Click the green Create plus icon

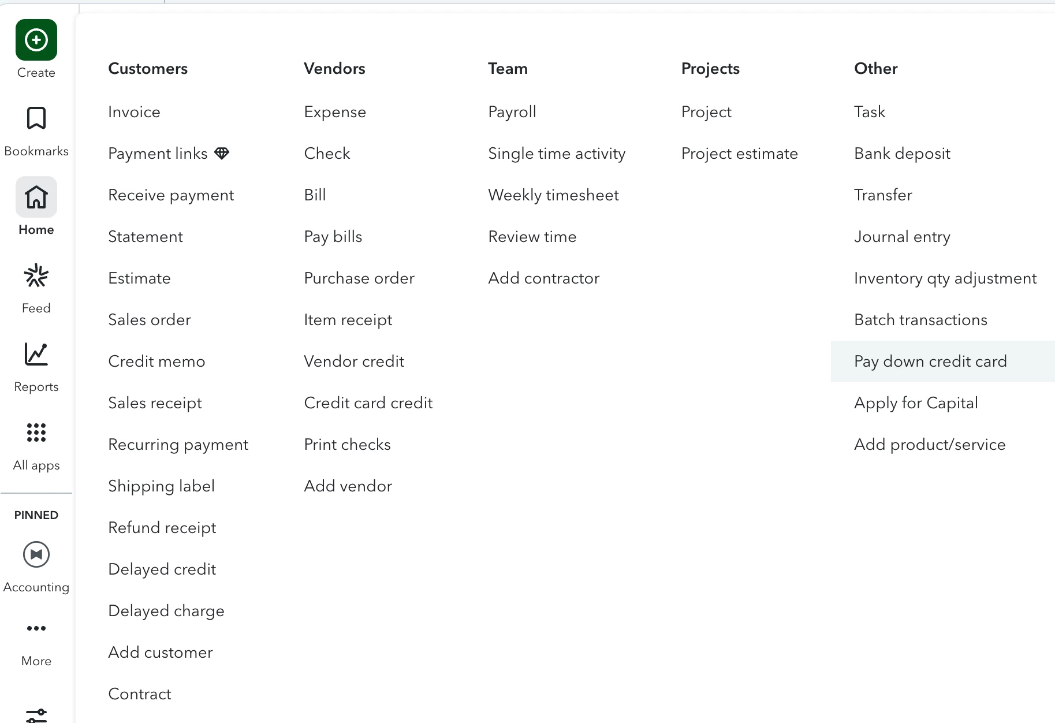(x=36, y=40)
